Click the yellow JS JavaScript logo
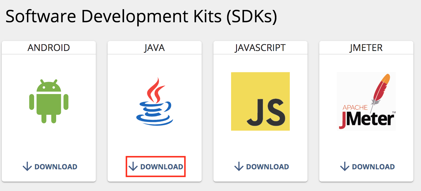Screen dimensions: 421x191 point(260,101)
